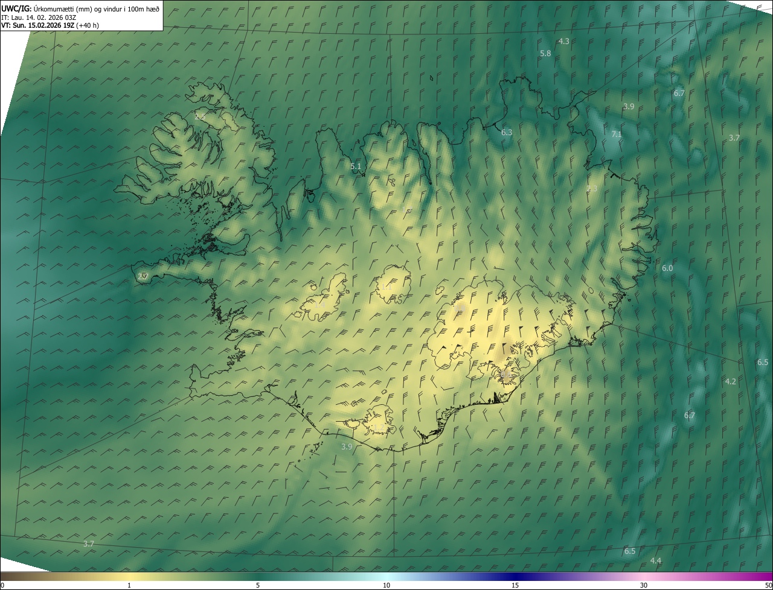The width and height of the screenshot is (773, 590).
Task: Click the 4.2 precipitation value
Action: point(731,382)
